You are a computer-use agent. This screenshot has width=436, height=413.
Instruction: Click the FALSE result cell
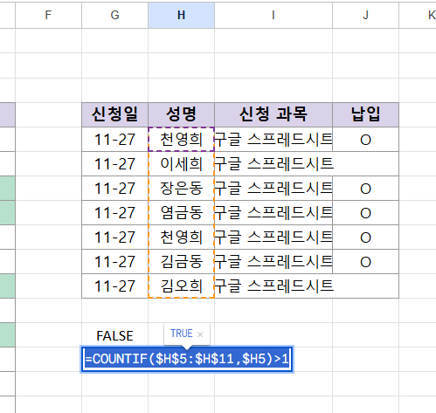115,335
